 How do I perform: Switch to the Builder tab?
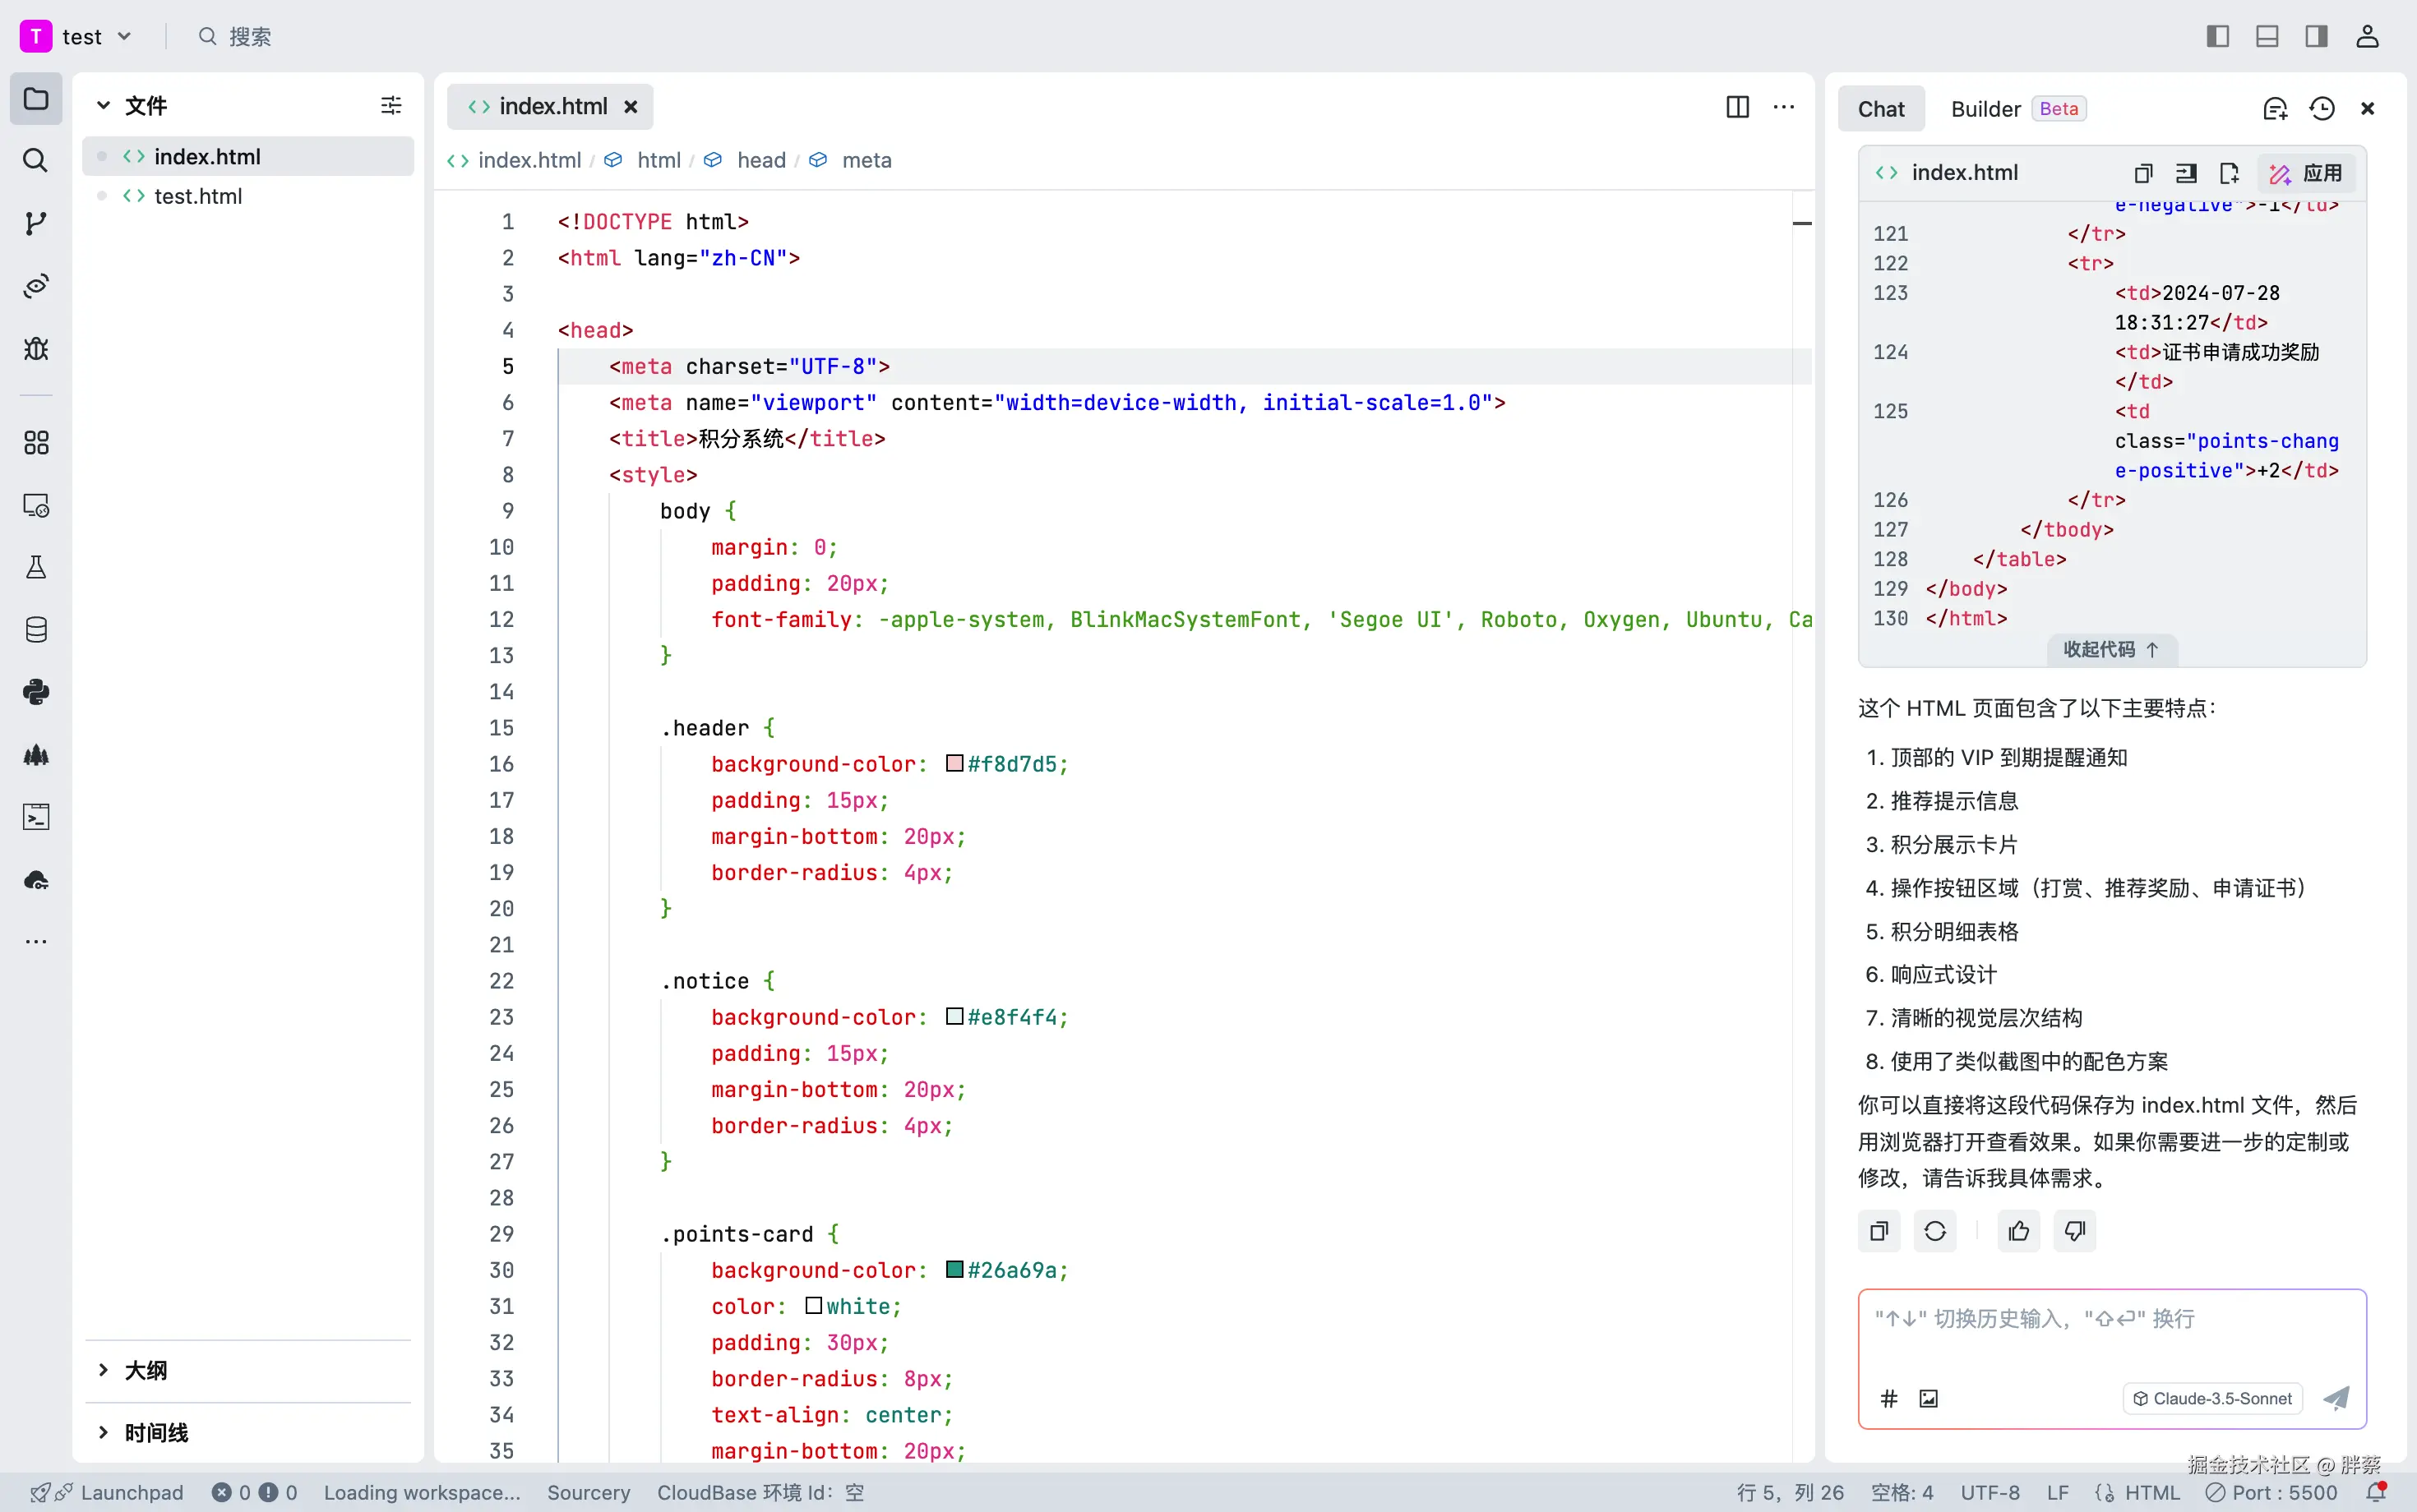(1986, 109)
